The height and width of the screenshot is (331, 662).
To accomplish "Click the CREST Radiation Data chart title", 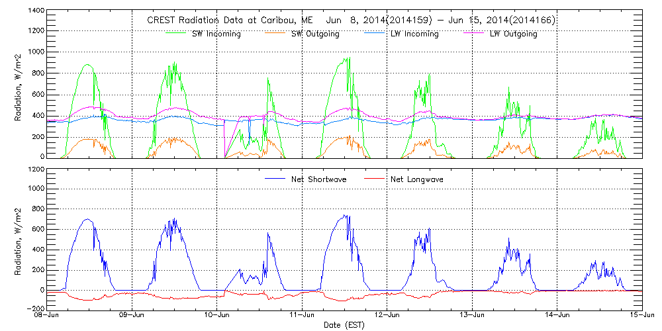I will click(x=351, y=21).
